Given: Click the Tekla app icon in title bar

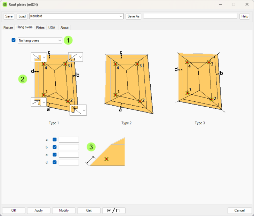Looking at the screenshot, I should click(x=5, y=5).
